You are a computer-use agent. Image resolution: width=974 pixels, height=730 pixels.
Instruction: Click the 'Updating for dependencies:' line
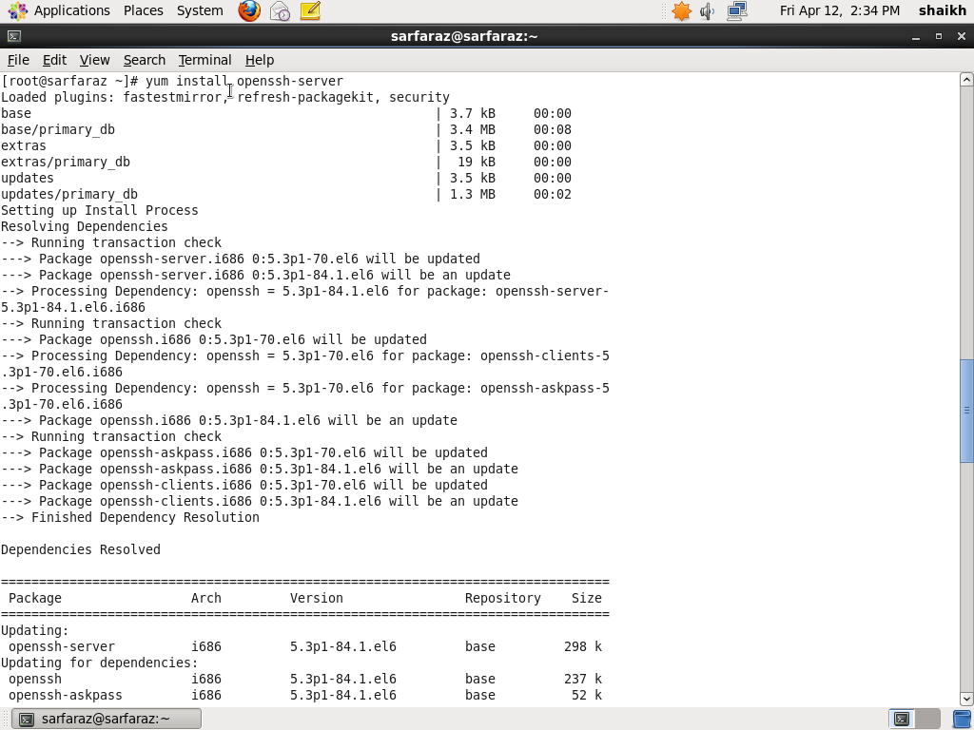point(99,663)
